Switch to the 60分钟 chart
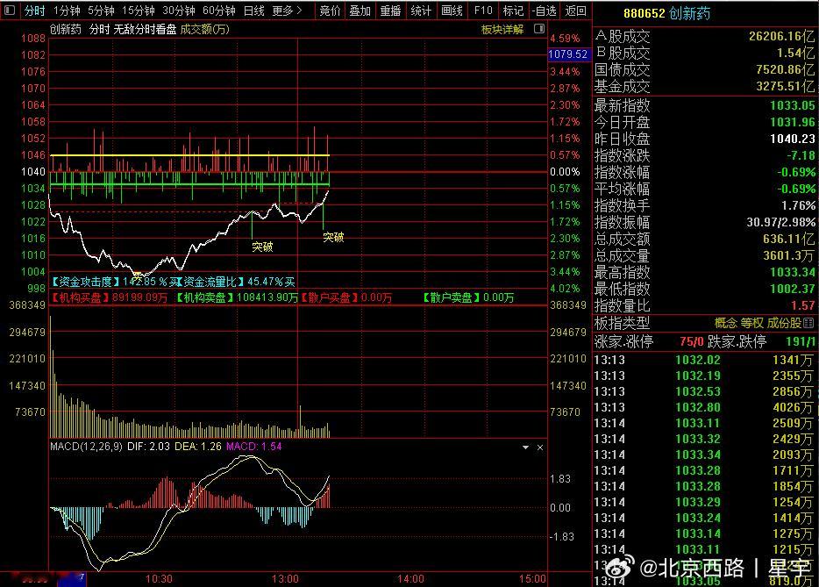Image resolution: width=819 pixels, height=587 pixels. click(x=219, y=11)
